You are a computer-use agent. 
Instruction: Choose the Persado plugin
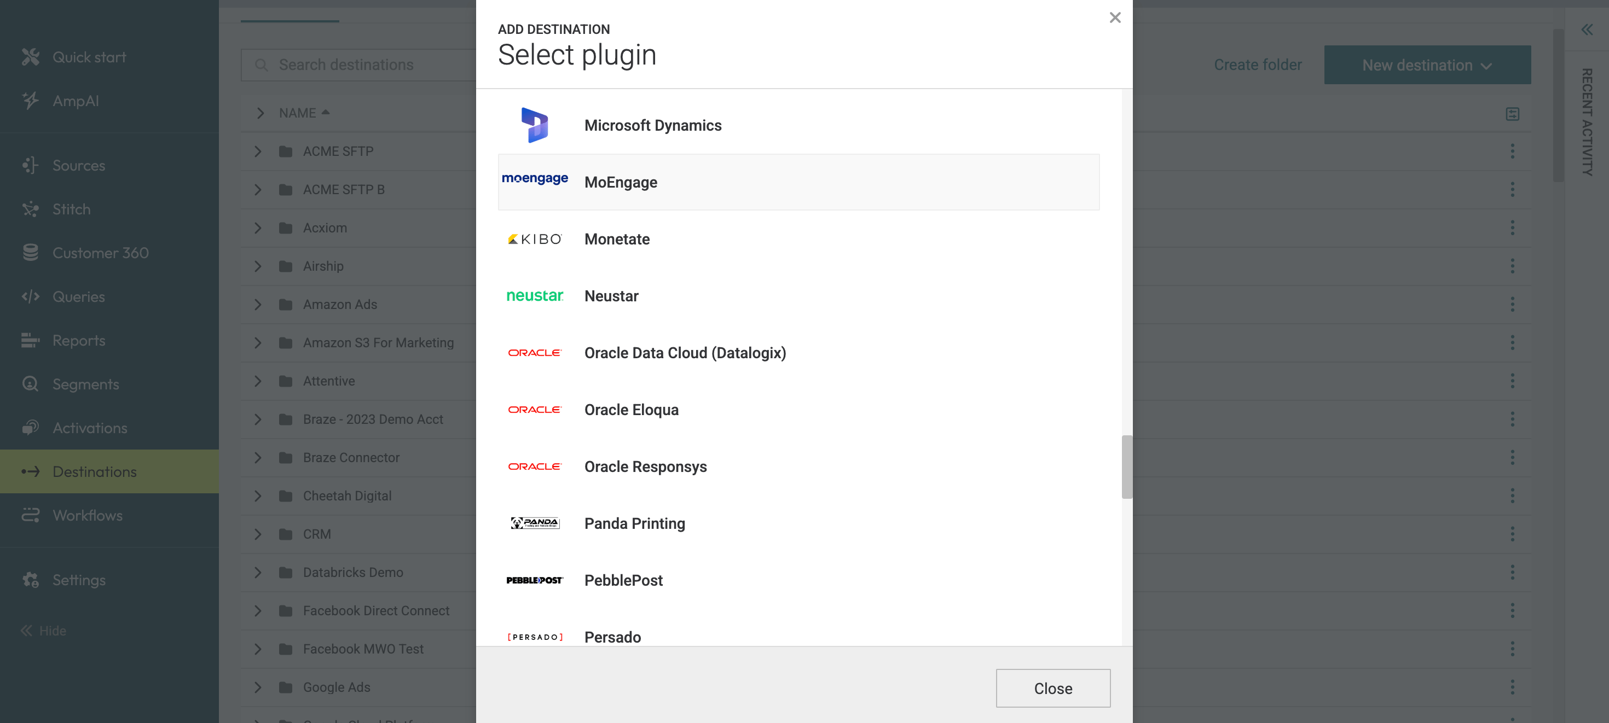[x=799, y=628]
